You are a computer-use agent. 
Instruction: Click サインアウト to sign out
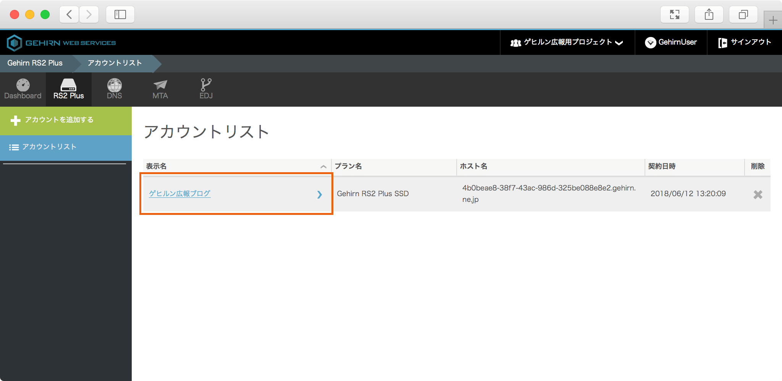click(745, 42)
